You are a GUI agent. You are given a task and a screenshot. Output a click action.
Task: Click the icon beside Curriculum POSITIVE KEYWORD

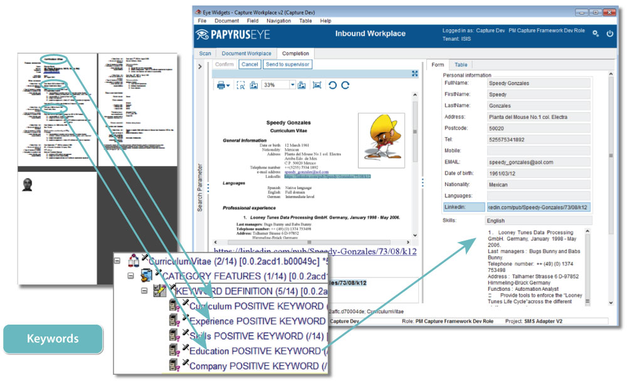click(x=174, y=306)
